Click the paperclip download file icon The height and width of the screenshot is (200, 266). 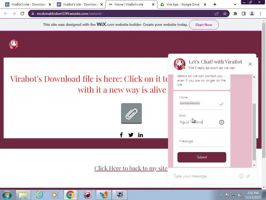[131, 114]
